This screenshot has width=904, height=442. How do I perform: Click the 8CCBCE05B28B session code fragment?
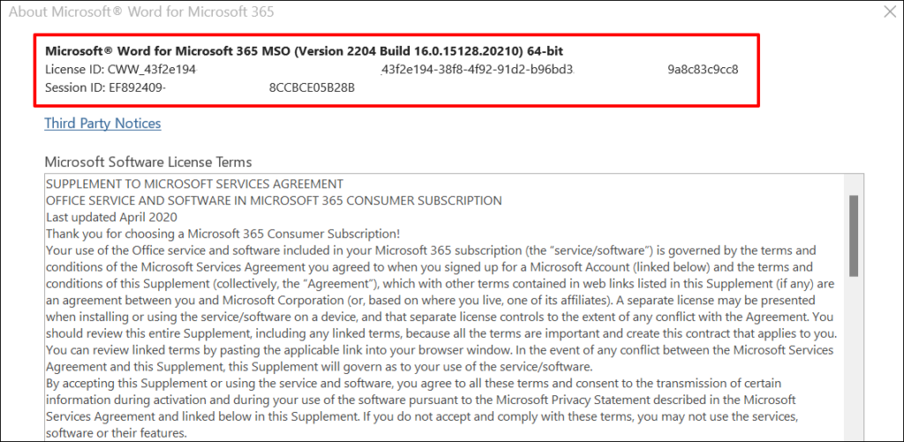pyautogui.click(x=312, y=87)
